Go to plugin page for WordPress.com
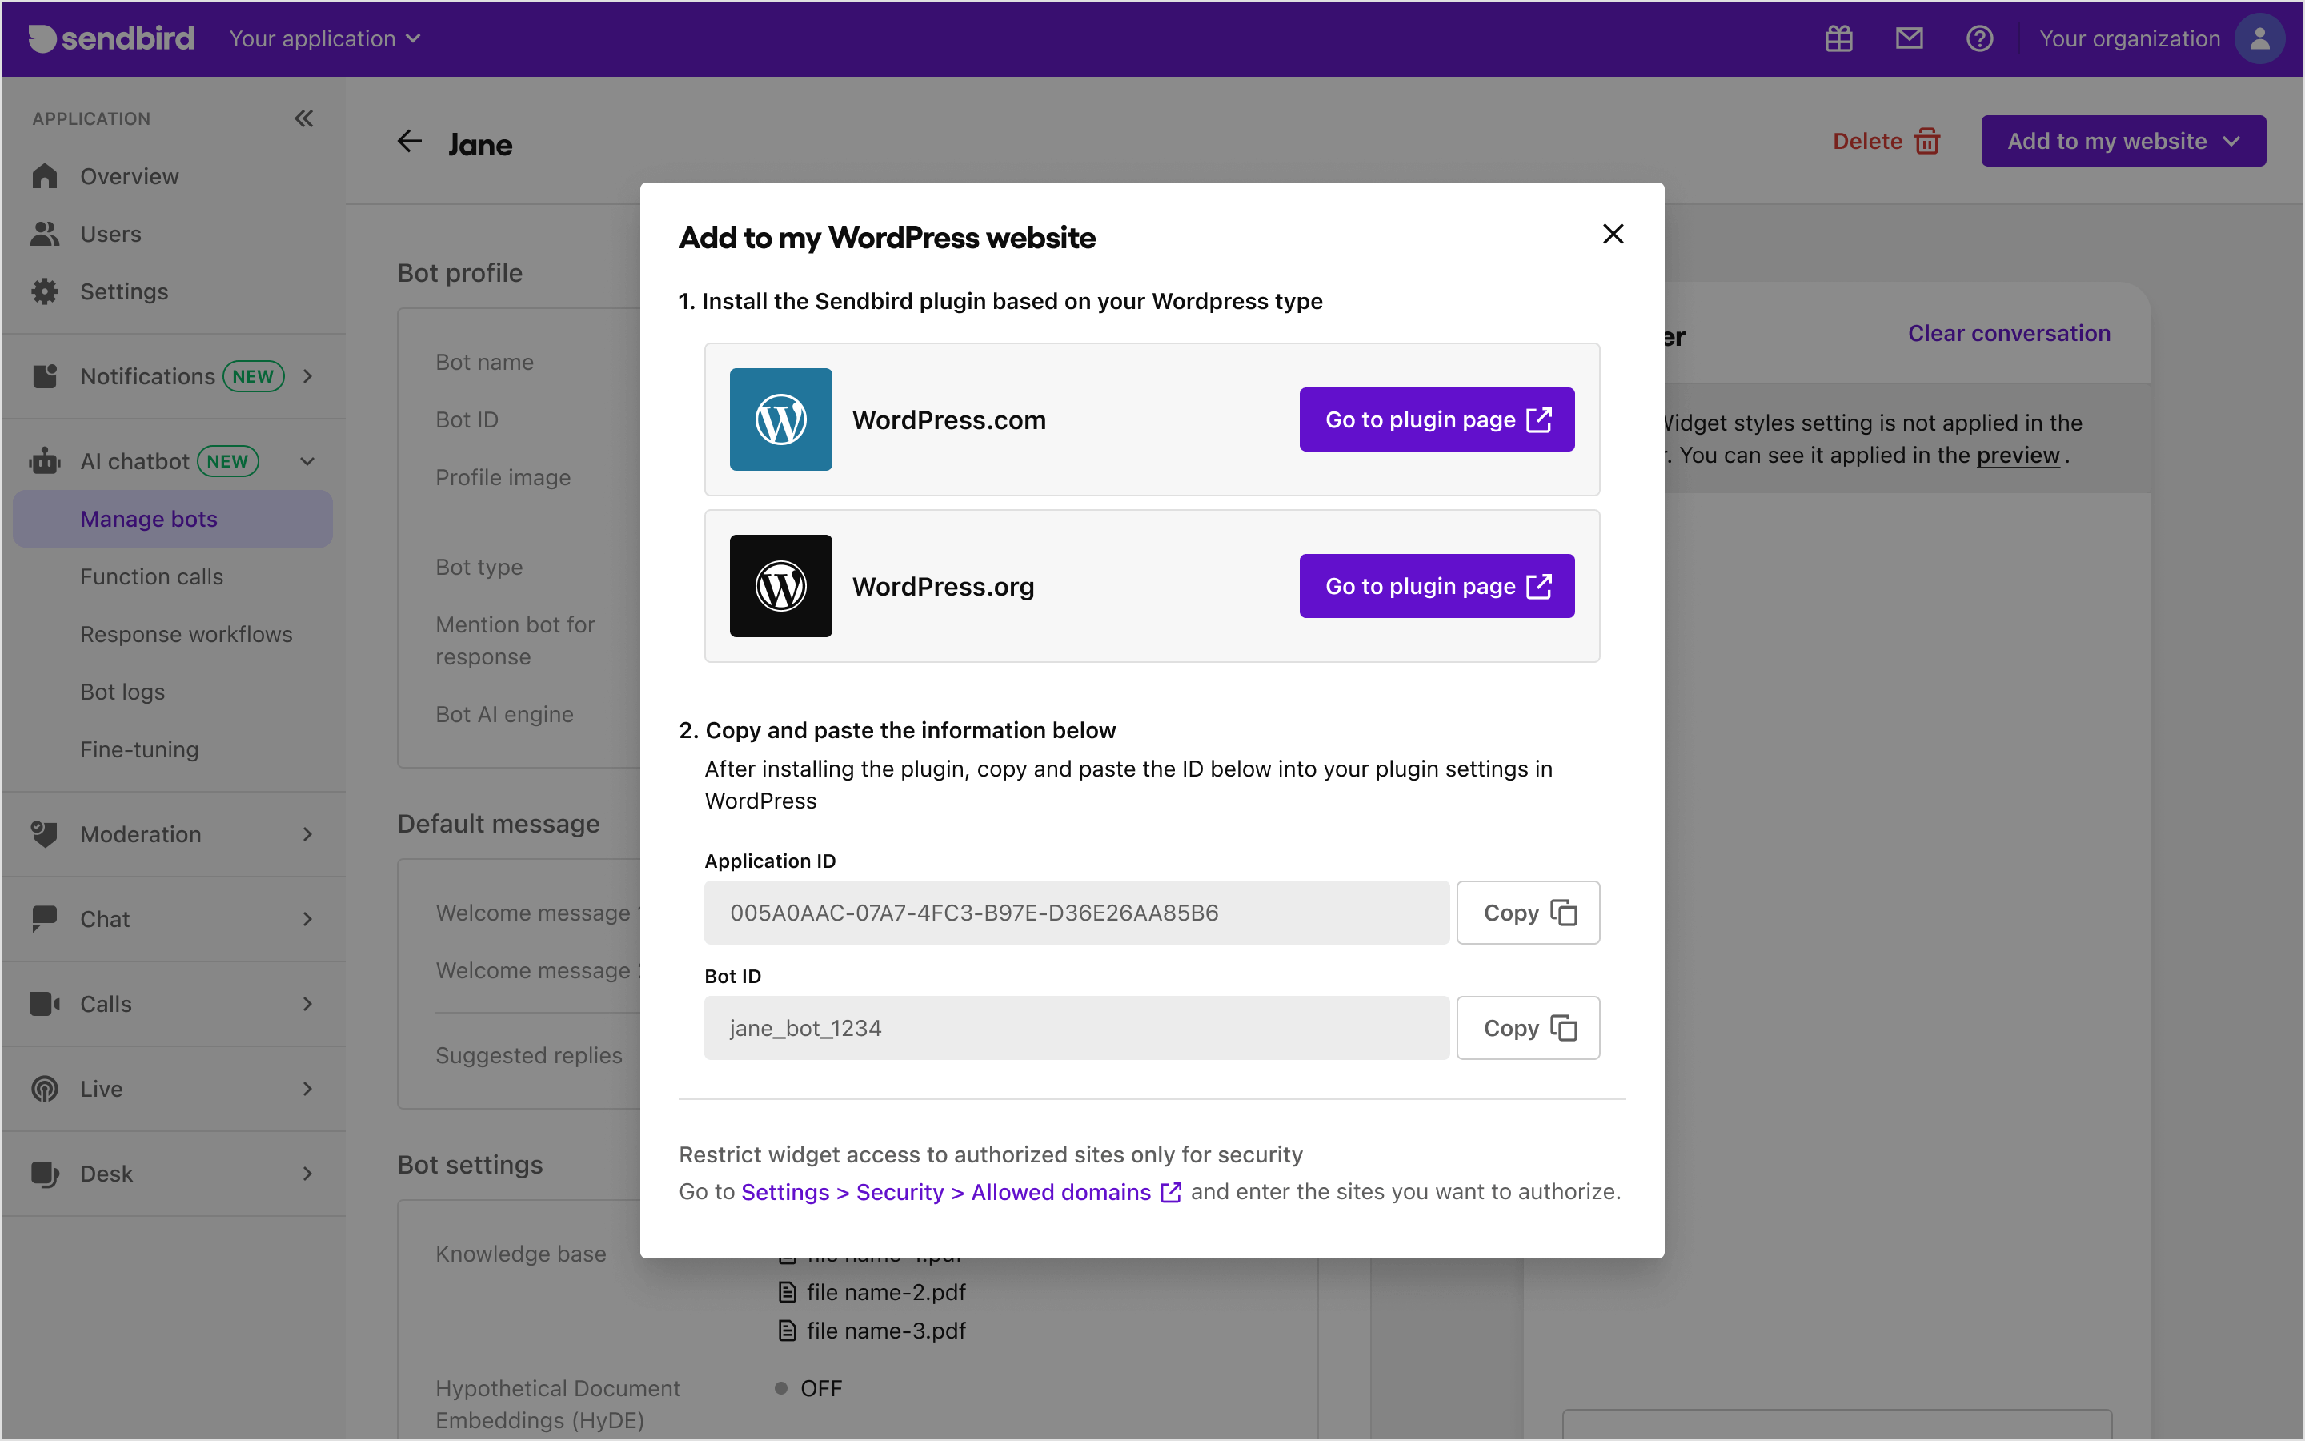2305x1441 pixels. pyautogui.click(x=1437, y=419)
